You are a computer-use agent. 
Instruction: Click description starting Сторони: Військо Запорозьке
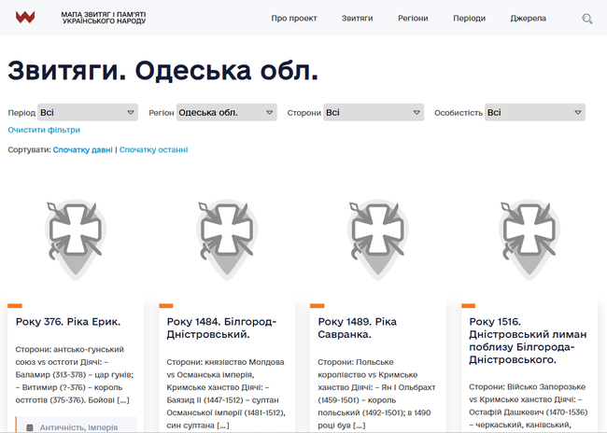529,406
